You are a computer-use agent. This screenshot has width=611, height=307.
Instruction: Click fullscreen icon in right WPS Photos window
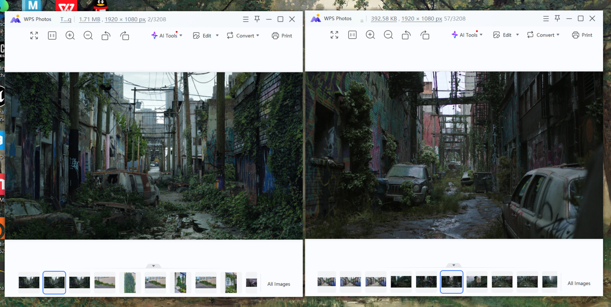pyautogui.click(x=334, y=35)
